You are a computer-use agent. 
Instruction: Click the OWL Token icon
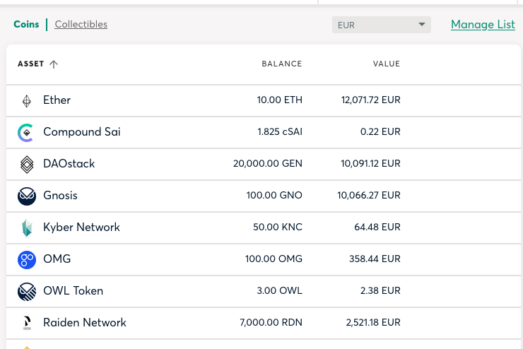click(x=26, y=291)
